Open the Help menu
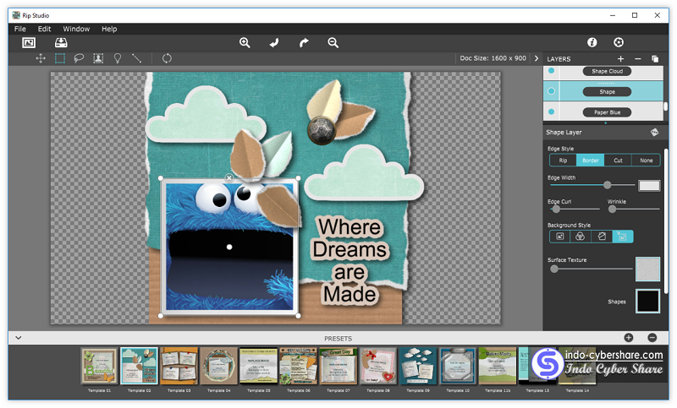 (109, 29)
